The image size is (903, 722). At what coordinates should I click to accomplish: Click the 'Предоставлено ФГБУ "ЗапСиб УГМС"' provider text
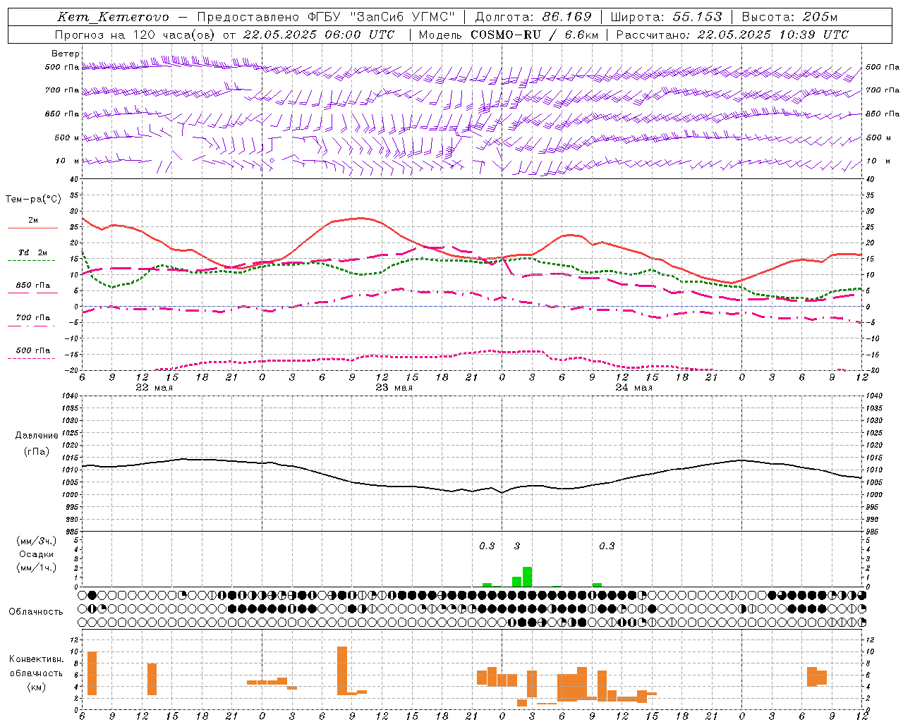pos(326,17)
